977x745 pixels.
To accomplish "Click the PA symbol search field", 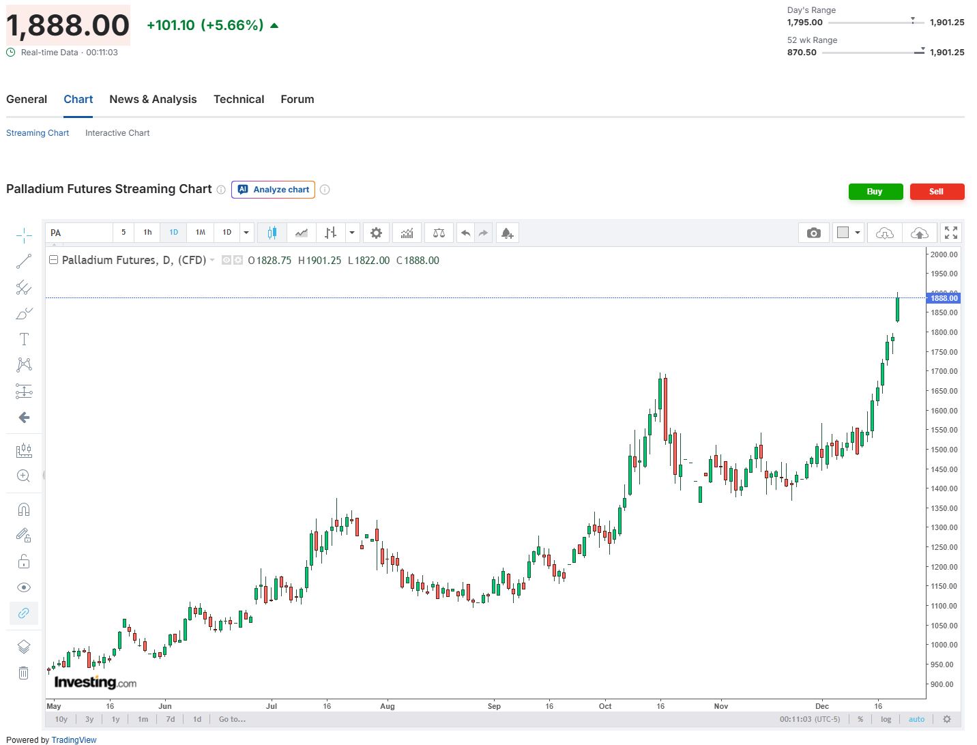I will [x=79, y=233].
